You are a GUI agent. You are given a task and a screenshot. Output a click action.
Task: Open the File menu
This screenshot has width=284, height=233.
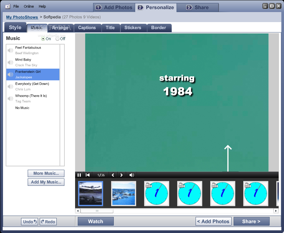(16, 6)
